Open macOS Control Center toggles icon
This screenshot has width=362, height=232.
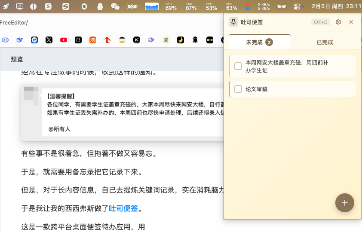click(297, 6)
